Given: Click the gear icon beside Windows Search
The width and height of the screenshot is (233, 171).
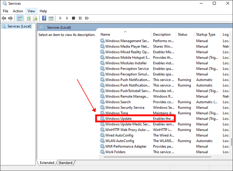Looking at the screenshot, I should coord(102,102).
